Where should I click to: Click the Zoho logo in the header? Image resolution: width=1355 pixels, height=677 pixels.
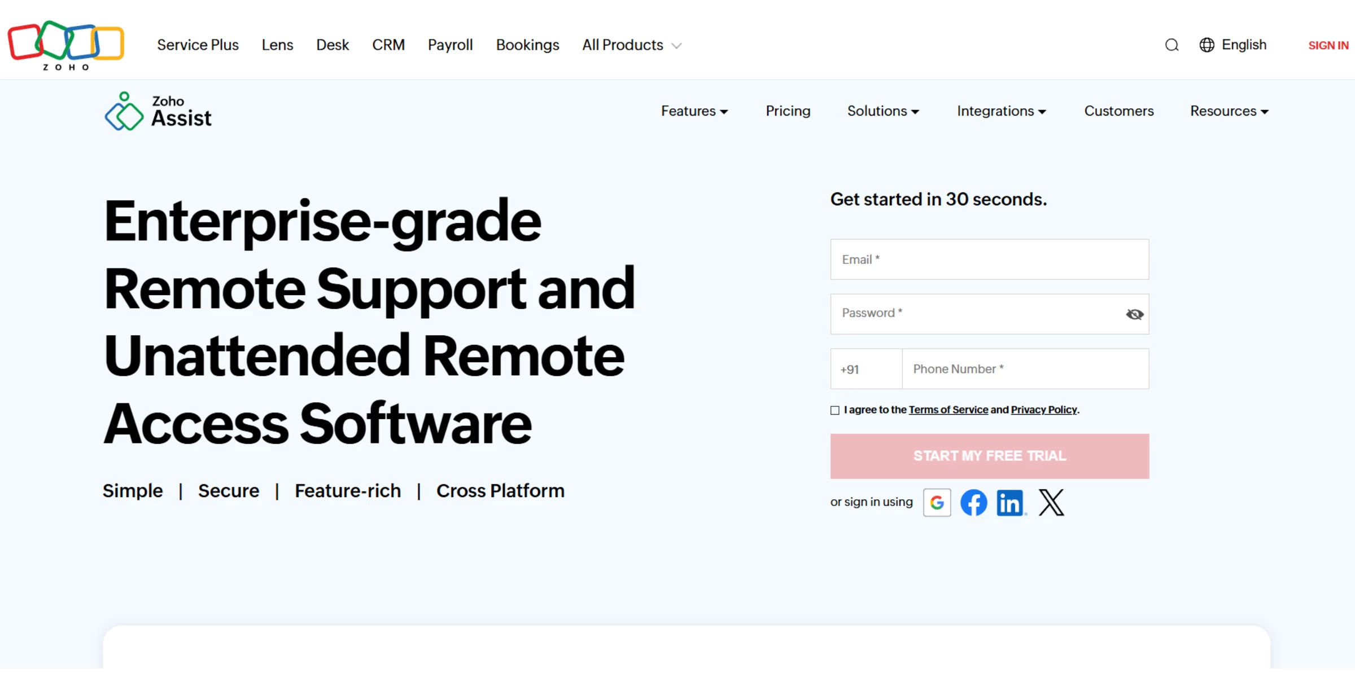click(65, 45)
